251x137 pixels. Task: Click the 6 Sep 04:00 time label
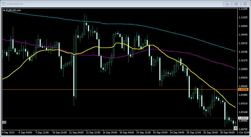(x=25, y=132)
